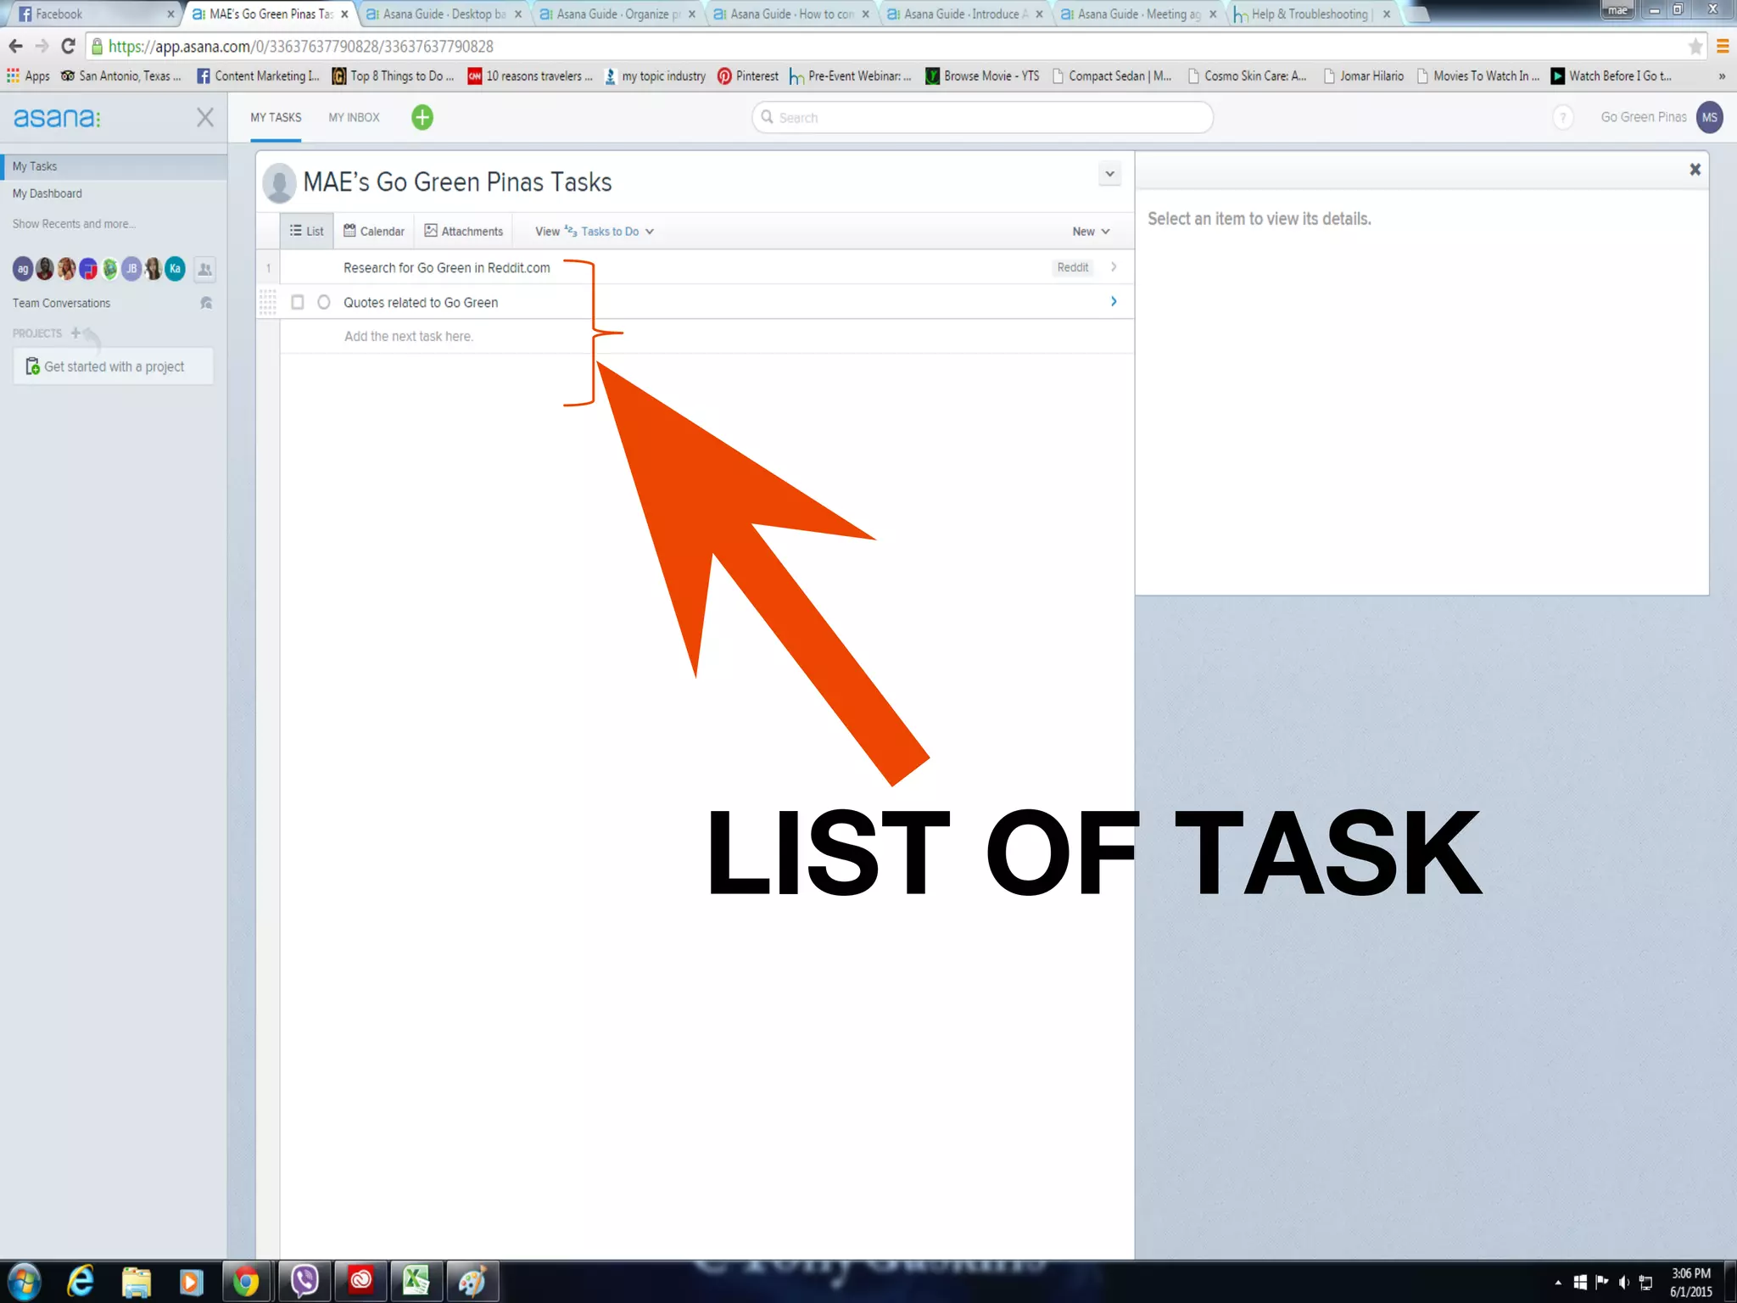
Task: Open details arrow for Research for Go Green task
Action: point(1114,267)
